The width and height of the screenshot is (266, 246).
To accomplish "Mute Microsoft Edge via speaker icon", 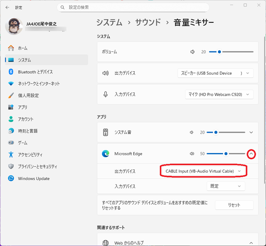I will coord(192,154).
